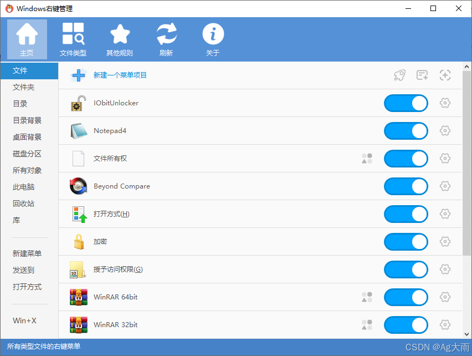Click the 新建一个菜单项目 link
The image size is (472, 356).
(120, 75)
